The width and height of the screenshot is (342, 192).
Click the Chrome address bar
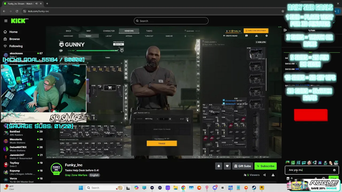[150, 11]
